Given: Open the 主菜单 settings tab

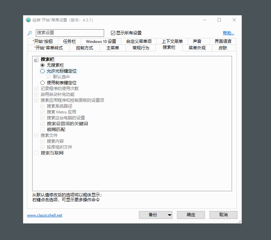Looking at the screenshot, I should coord(112,48).
